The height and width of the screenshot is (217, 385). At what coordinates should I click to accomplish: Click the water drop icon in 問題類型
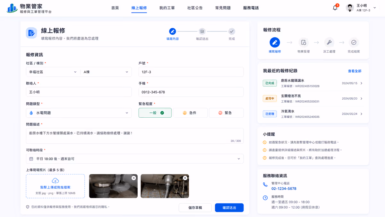point(31,113)
